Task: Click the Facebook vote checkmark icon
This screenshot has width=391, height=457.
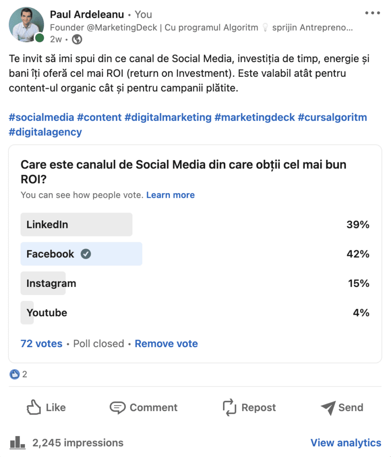Action: tap(86, 254)
